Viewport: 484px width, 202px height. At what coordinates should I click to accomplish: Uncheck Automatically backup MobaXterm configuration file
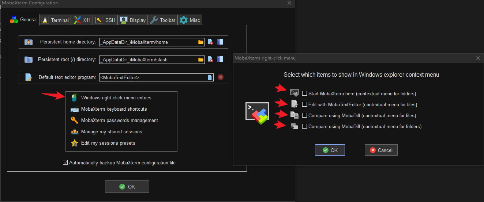(65, 163)
